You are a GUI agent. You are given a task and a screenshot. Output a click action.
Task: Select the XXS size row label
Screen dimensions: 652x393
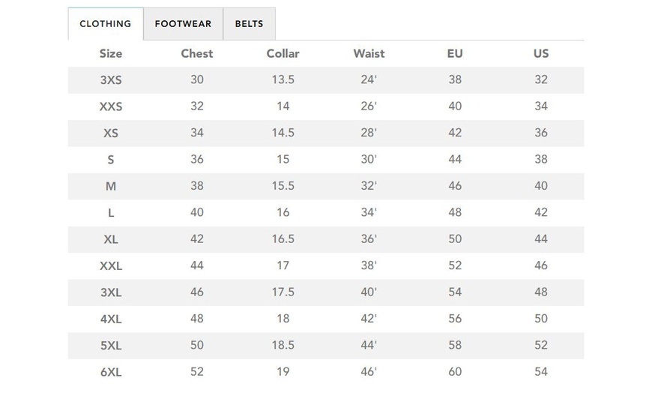click(x=111, y=106)
